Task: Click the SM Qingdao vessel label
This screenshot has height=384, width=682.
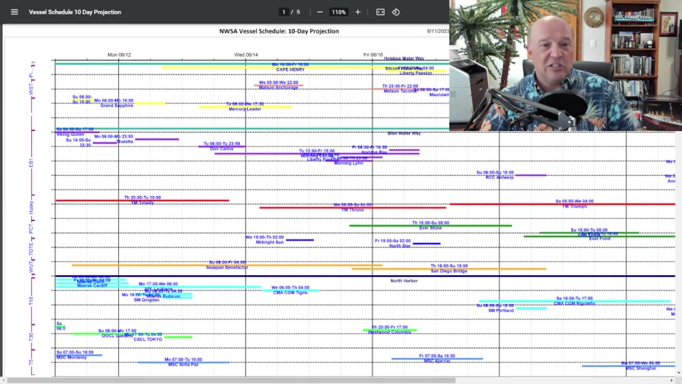Action: 147,300
